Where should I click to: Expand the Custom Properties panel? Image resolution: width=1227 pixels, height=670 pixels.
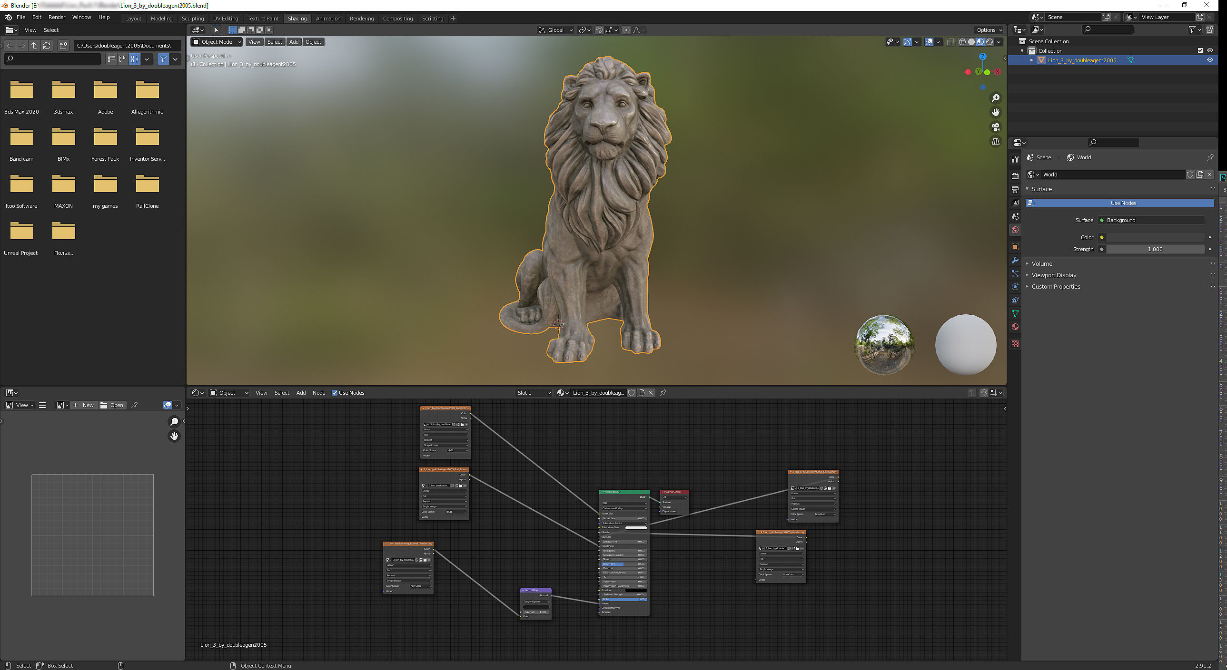tap(1055, 287)
